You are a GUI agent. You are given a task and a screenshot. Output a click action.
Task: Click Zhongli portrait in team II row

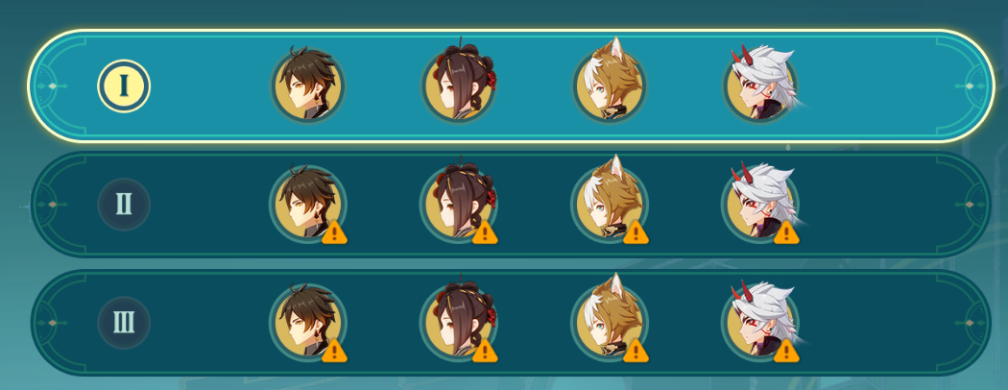pyautogui.click(x=307, y=204)
